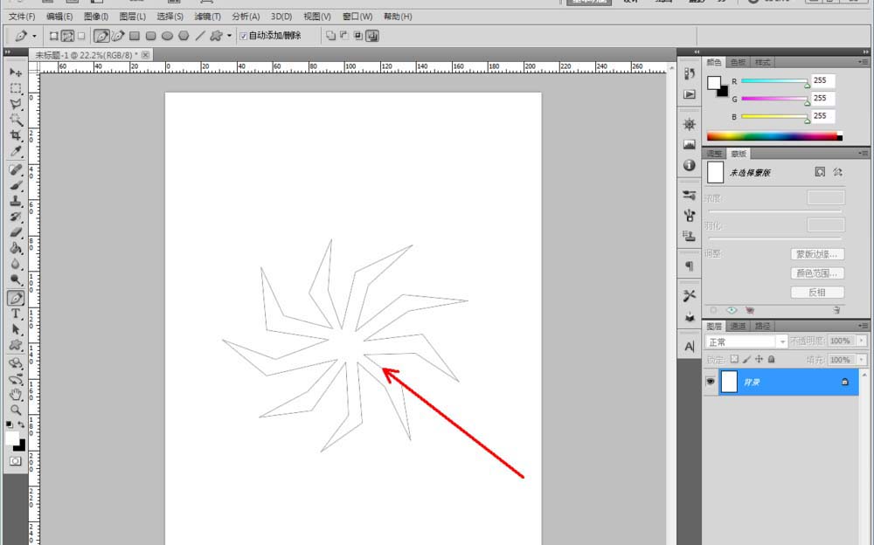Select the Path Selection tool
Viewport: 874px width, 545px height.
coord(16,329)
